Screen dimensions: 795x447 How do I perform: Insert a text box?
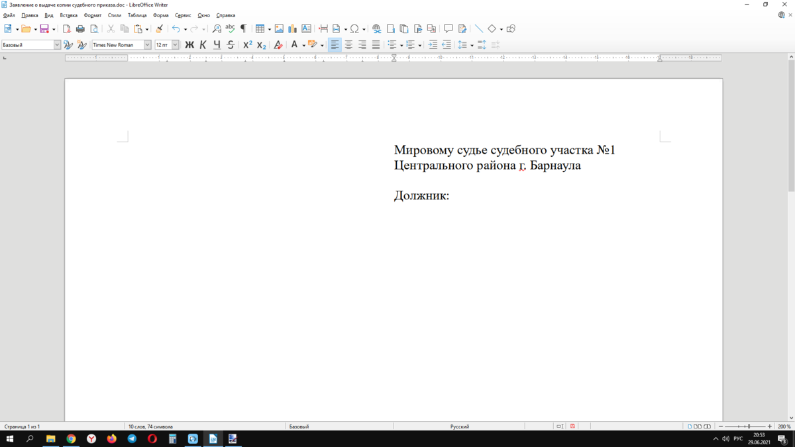coord(306,29)
